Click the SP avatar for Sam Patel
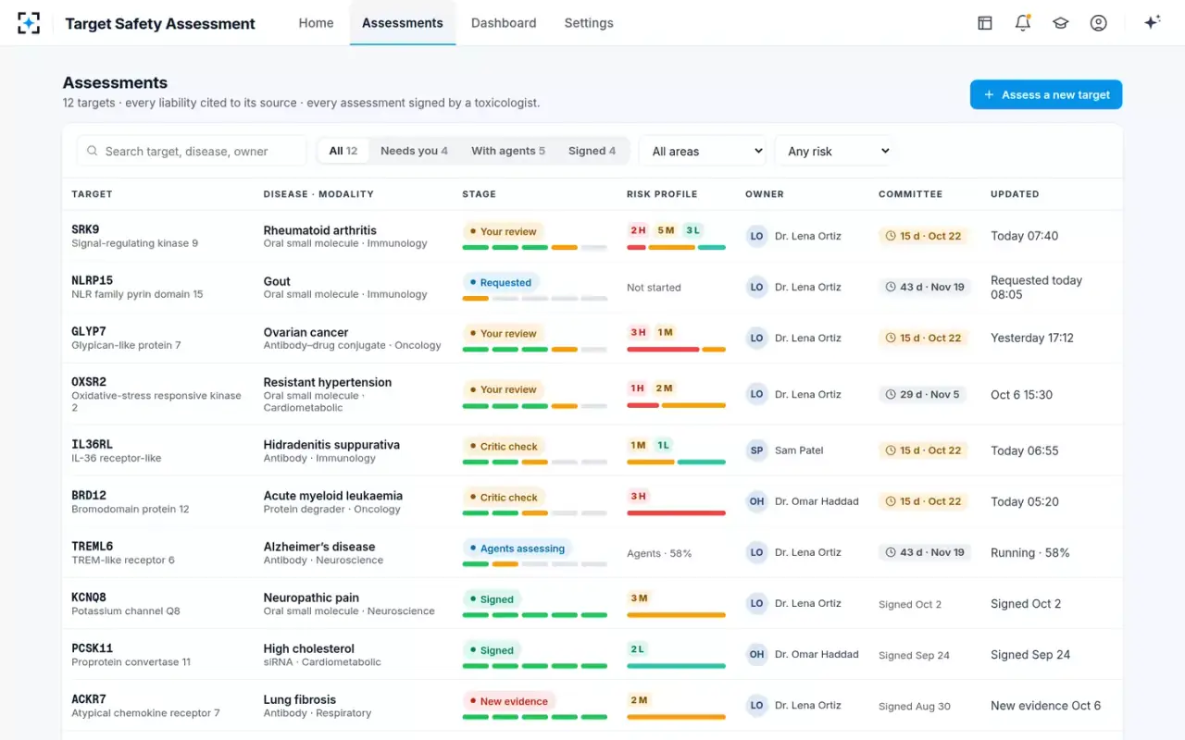Image resolution: width=1185 pixels, height=740 pixels. click(x=756, y=450)
